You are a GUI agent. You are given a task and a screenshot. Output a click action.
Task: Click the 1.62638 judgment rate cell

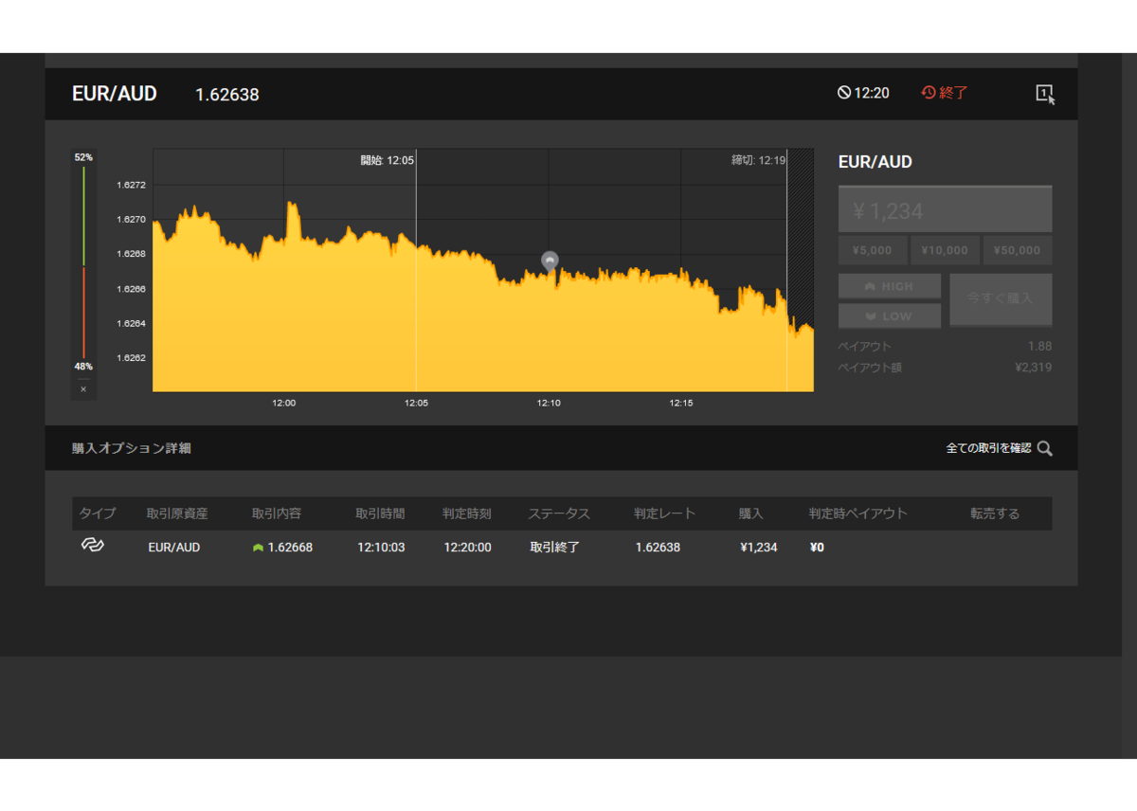[x=658, y=548]
